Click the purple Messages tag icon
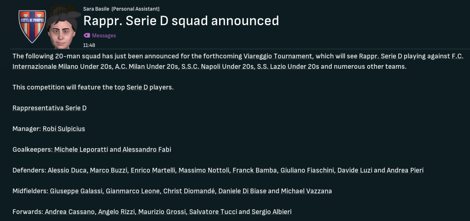Image resolution: width=470 pixels, height=221 pixels. click(x=86, y=35)
